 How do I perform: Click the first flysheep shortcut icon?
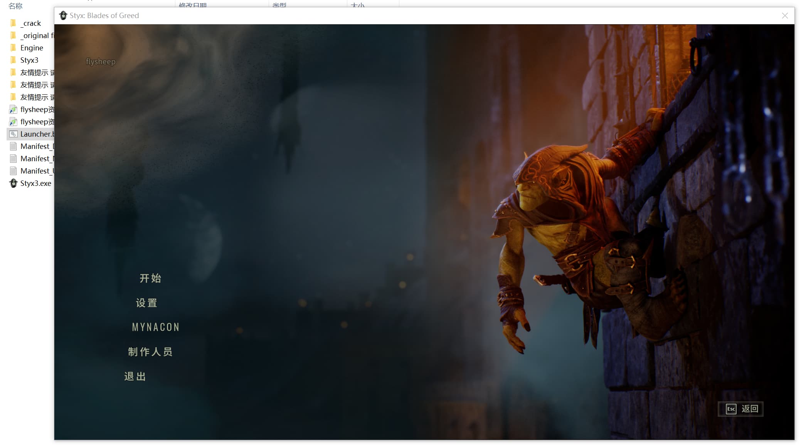coord(13,110)
